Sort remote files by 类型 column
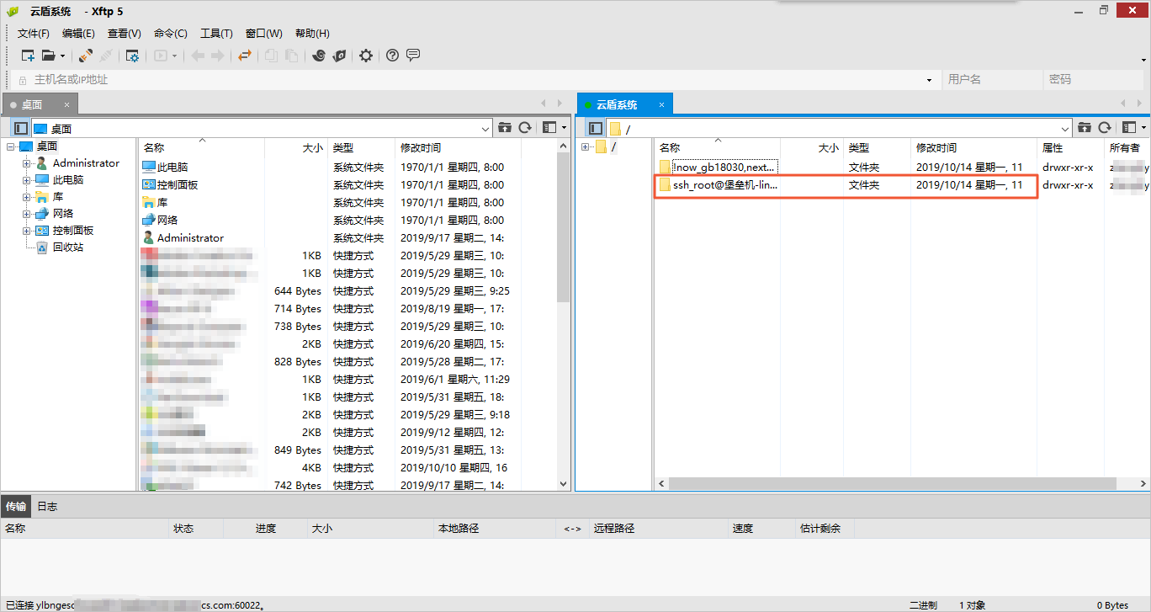 (x=878, y=147)
